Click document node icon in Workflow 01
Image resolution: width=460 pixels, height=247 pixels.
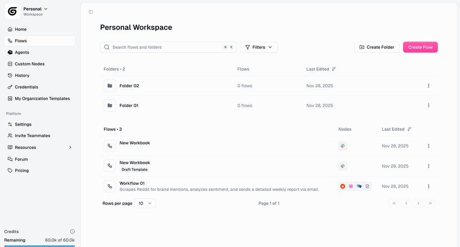[367, 186]
